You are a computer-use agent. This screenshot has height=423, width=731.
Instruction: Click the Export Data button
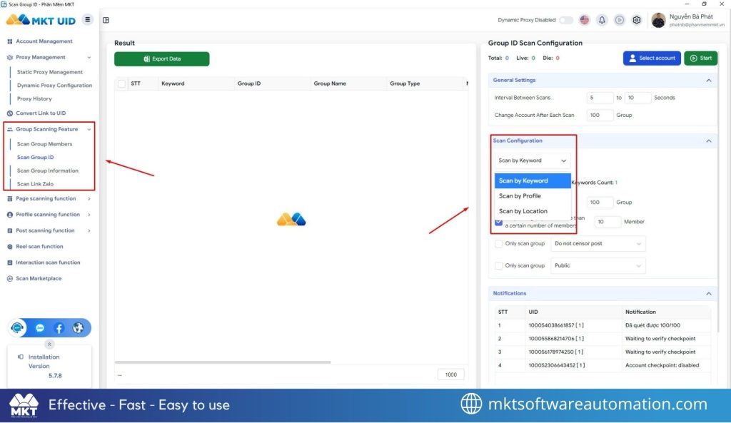(162, 58)
